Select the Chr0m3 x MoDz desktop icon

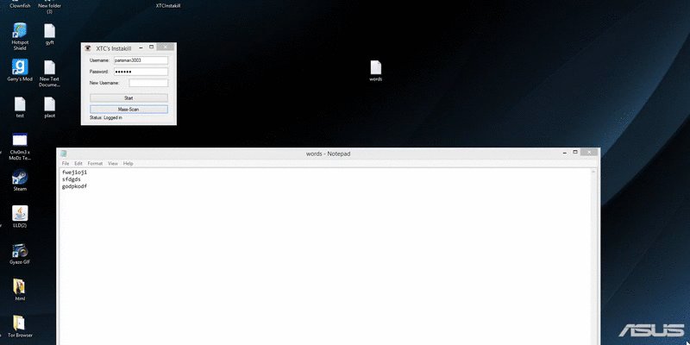pyautogui.click(x=20, y=147)
